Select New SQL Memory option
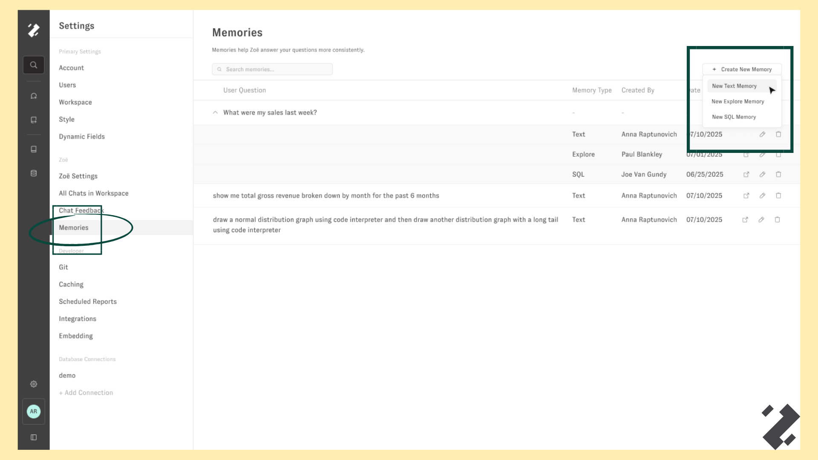Screen dimensions: 818x460 [x=734, y=117]
